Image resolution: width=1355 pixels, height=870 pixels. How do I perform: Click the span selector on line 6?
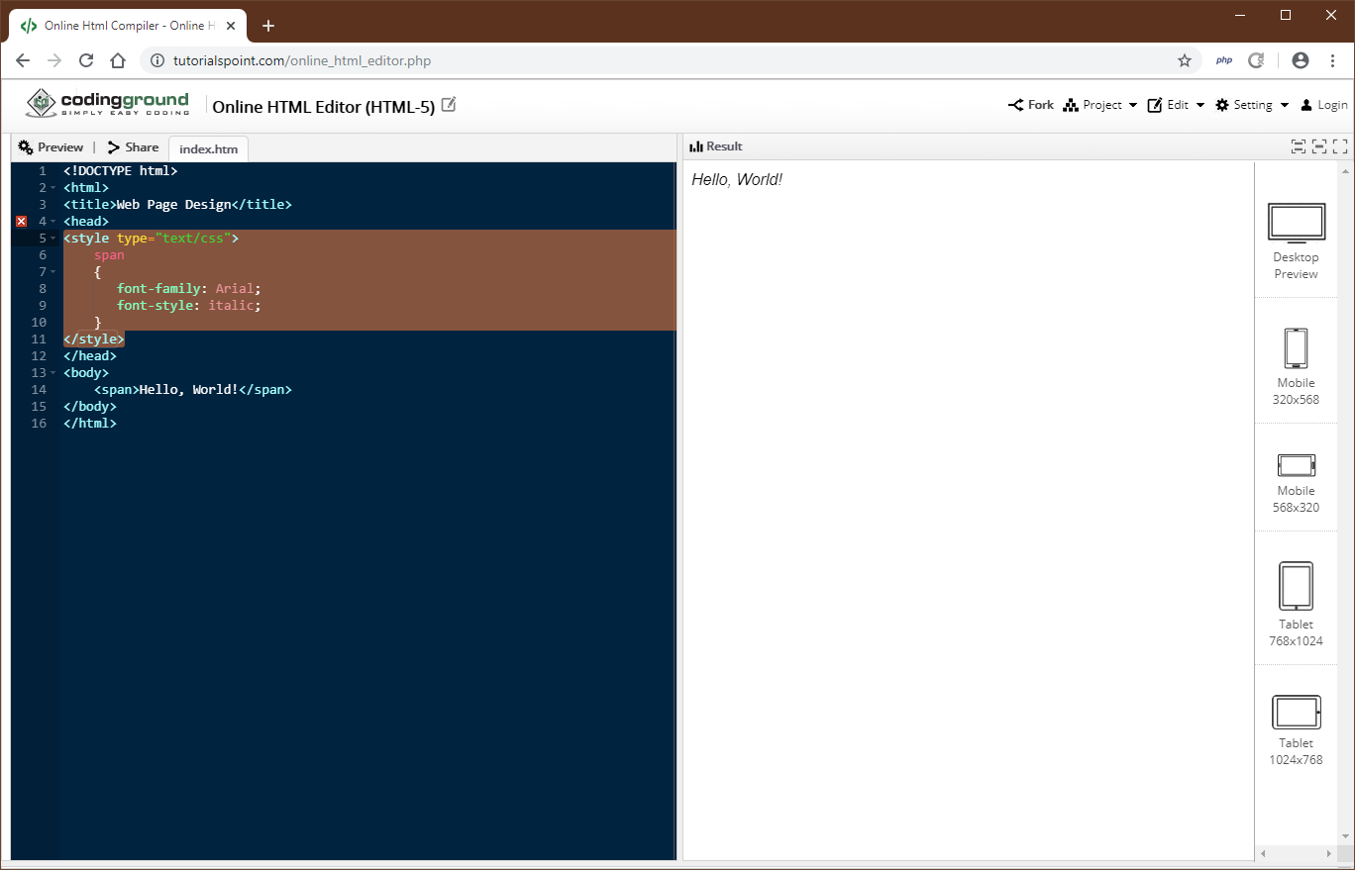109,255
